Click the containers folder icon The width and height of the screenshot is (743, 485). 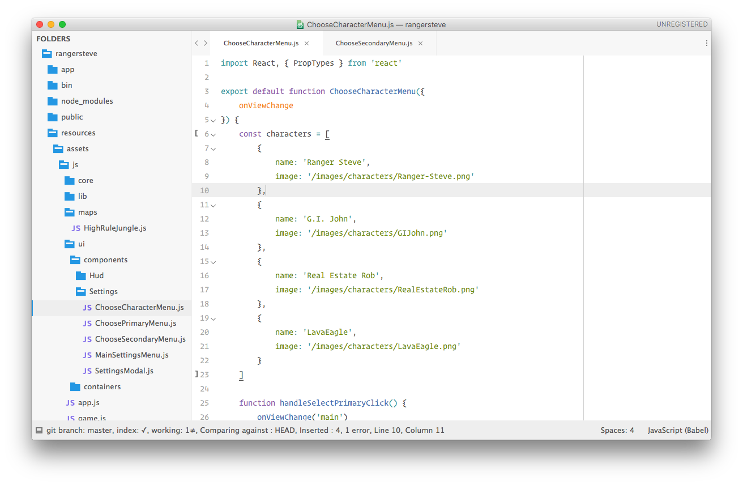(x=75, y=387)
